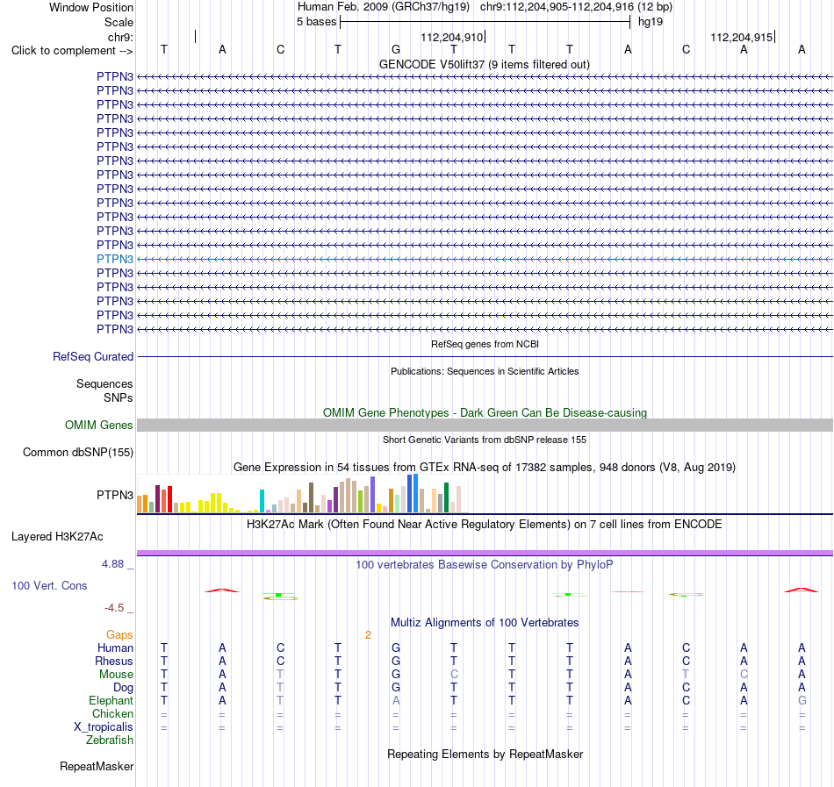Click the Zebrafish species label
The width and height of the screenshot is (834, 787).
click(110, 740)
